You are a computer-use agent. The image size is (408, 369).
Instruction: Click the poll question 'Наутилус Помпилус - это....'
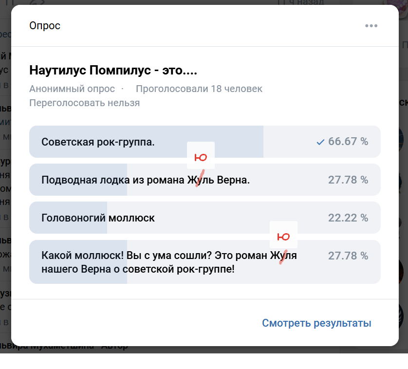pos(113,71)
